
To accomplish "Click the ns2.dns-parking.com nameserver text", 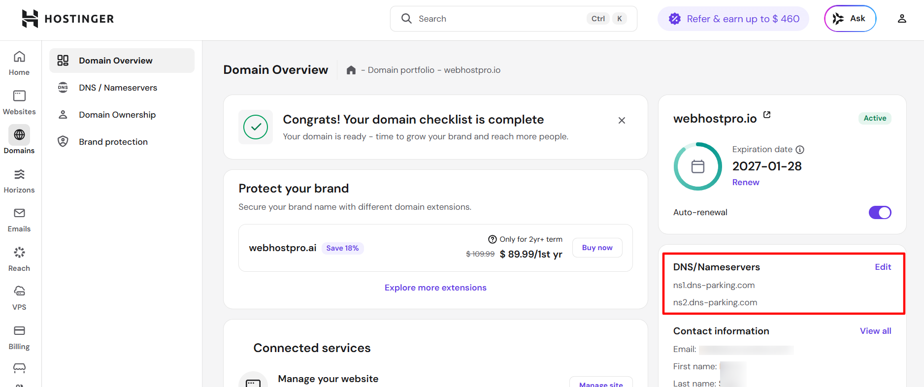I will 715,302.
